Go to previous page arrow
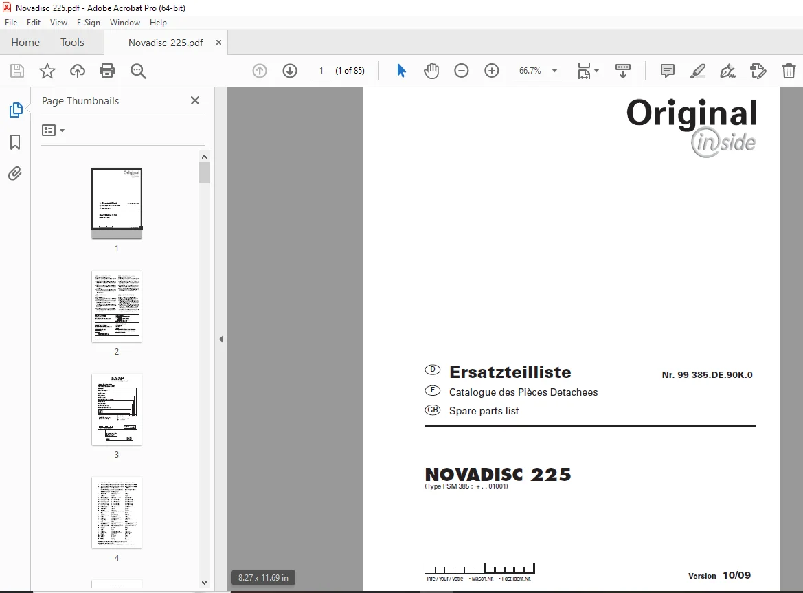 [260, 71]
